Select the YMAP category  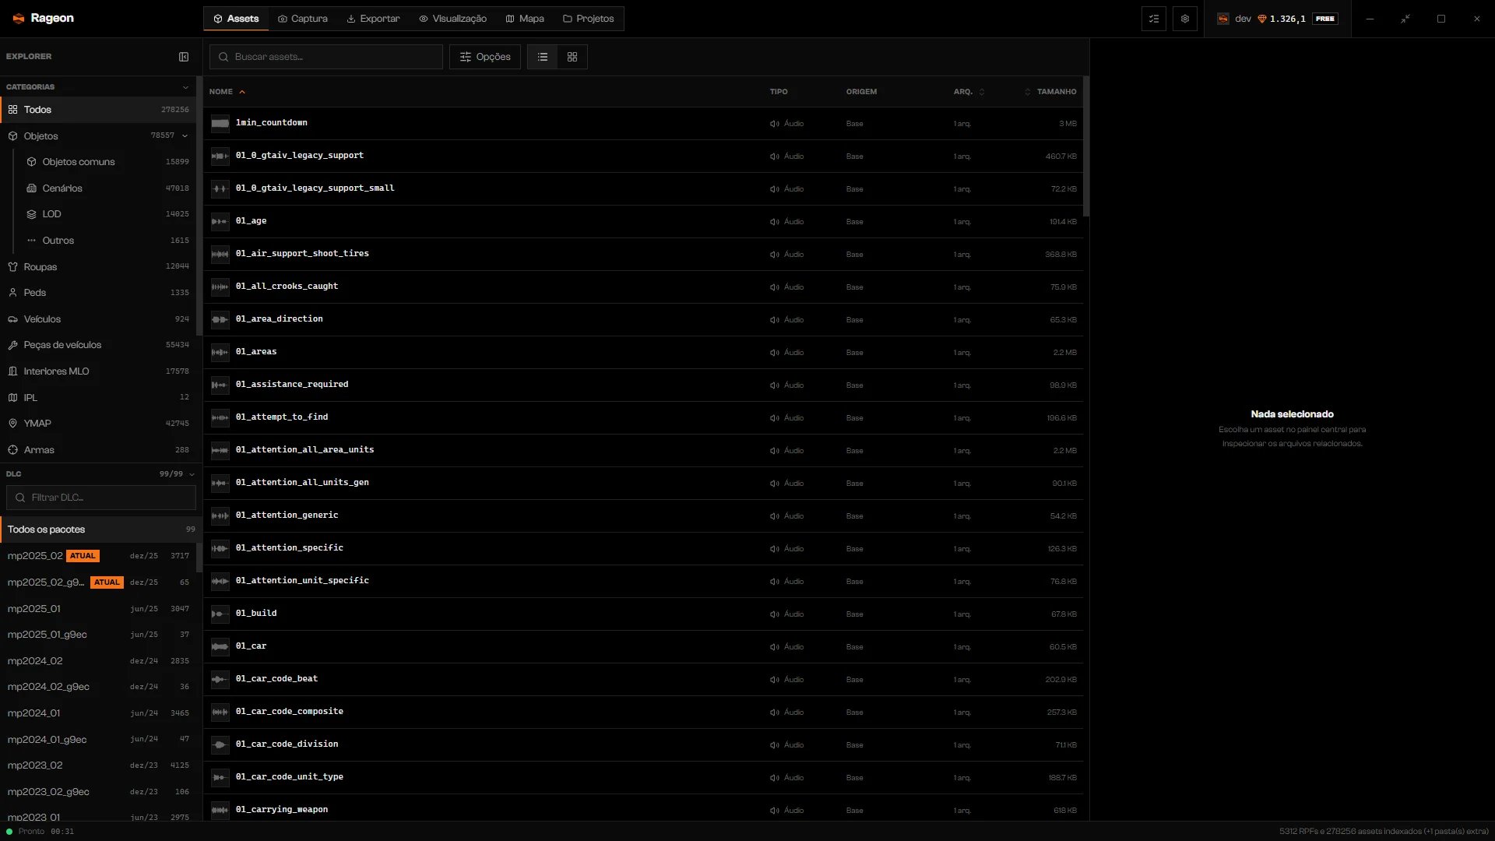point(98,424)
